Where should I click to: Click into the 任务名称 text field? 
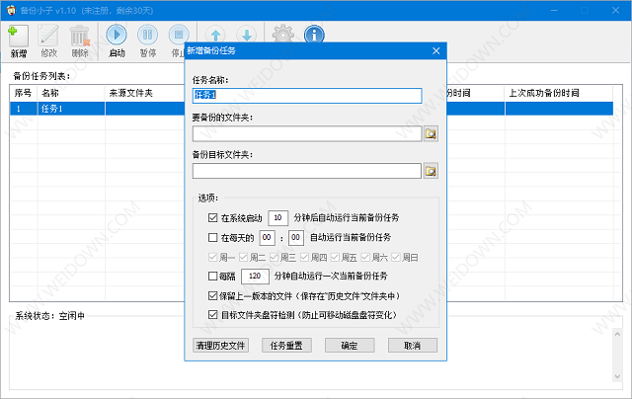coord(306,96)
